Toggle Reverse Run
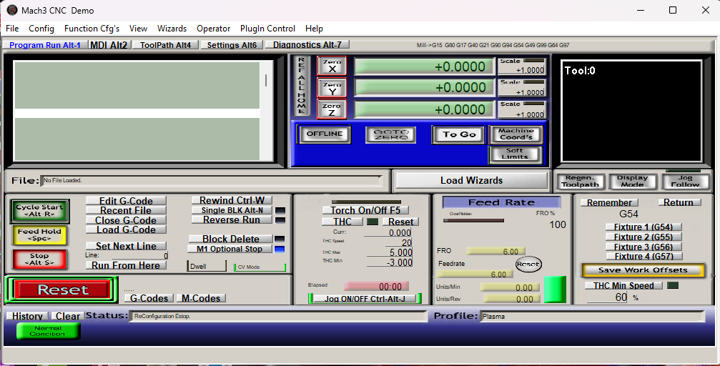The height and width of the screenshot is (366, 720). 232,220
